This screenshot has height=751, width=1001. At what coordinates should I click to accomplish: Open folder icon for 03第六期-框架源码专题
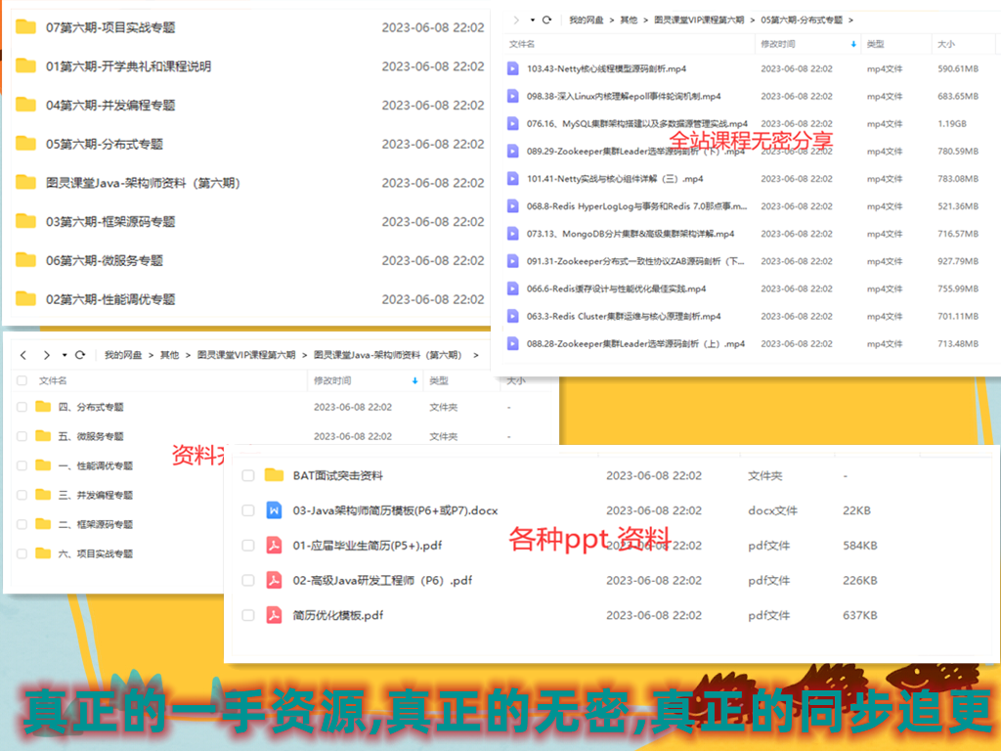[25, 222]
